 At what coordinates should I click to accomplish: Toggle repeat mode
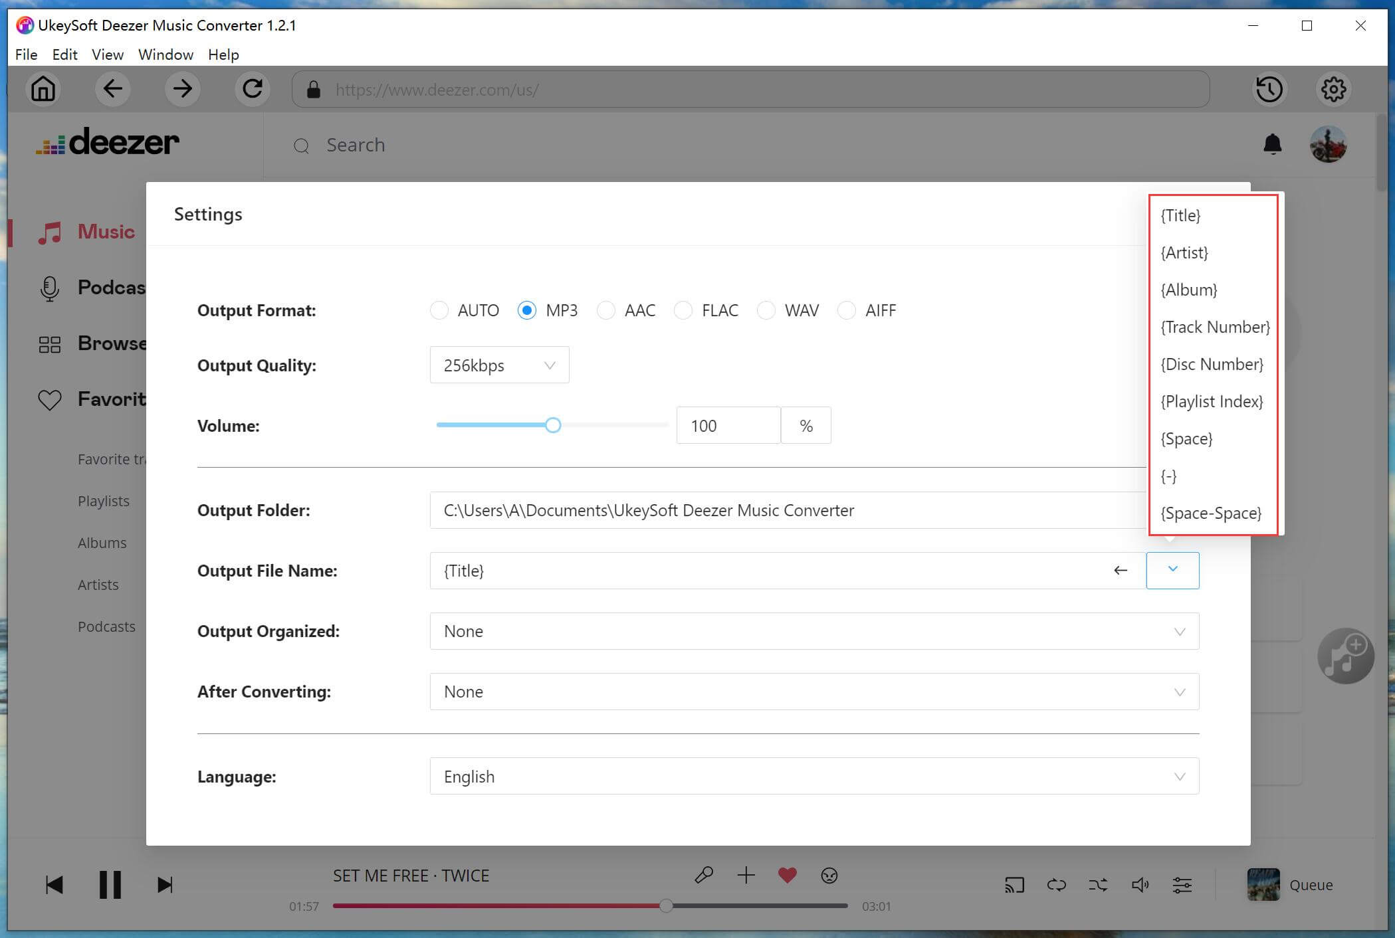tap(1056, 885)
